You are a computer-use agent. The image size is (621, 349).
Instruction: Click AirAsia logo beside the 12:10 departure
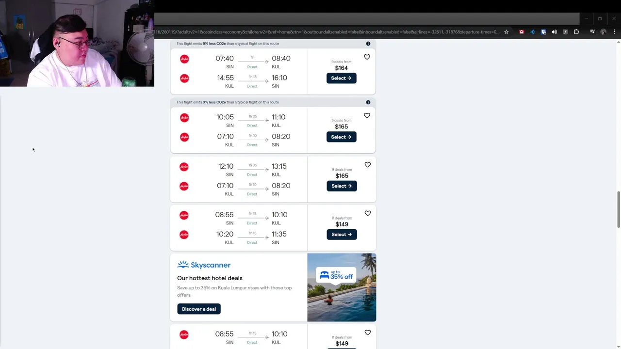tap(184, 167)
